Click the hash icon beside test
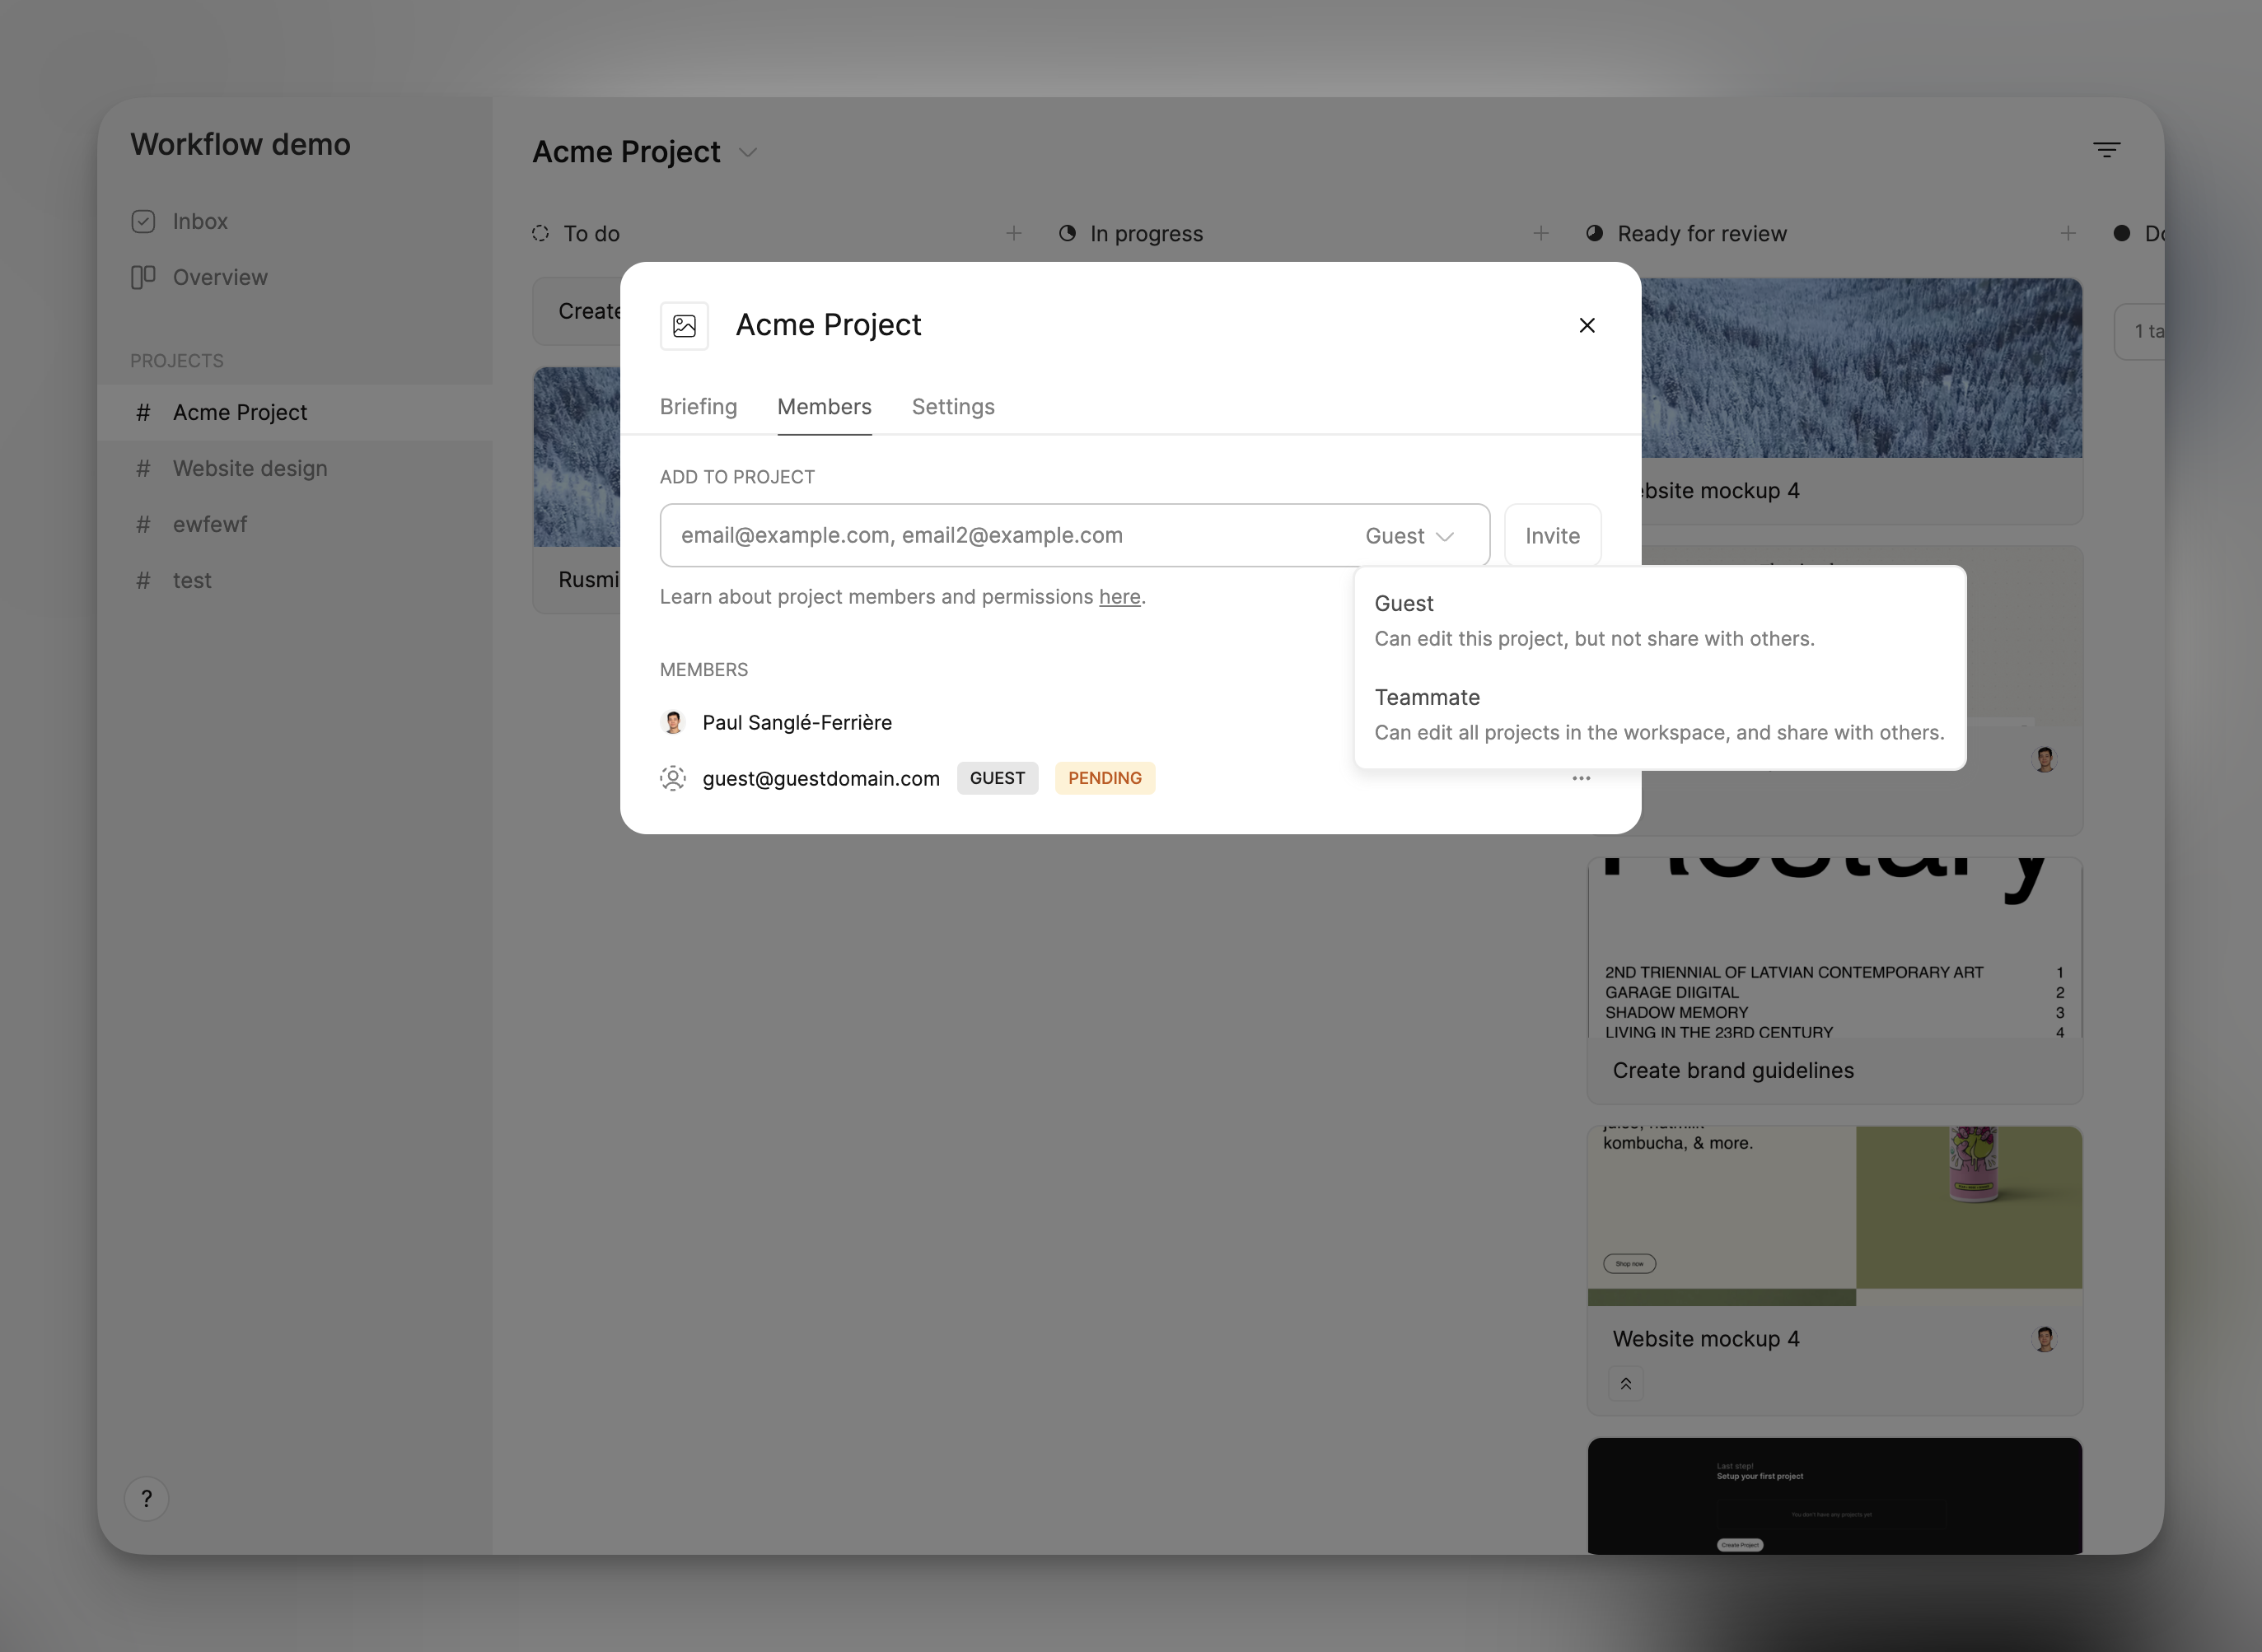The height and width of the screenshot is (1652, 2262). coord(143,580)
